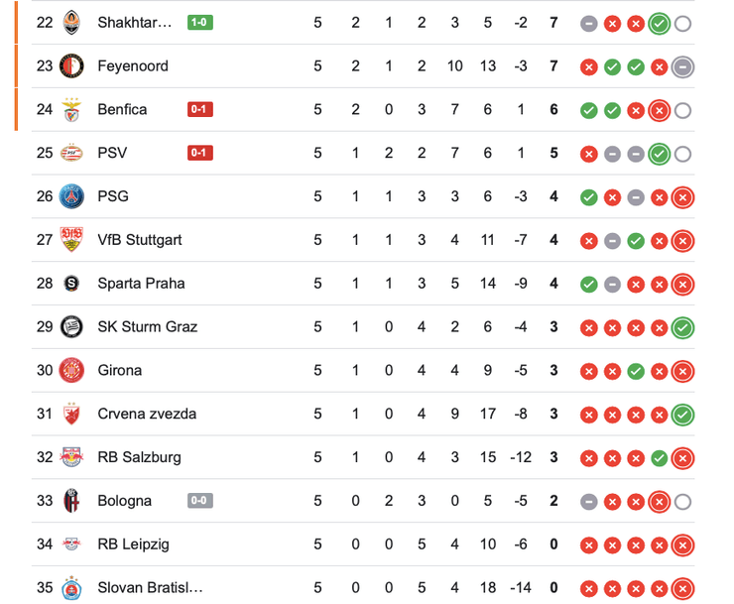Screen dimensions: 734x604
Task: Click the VfB Stuttgart crest icon
Action: (71, 240)
